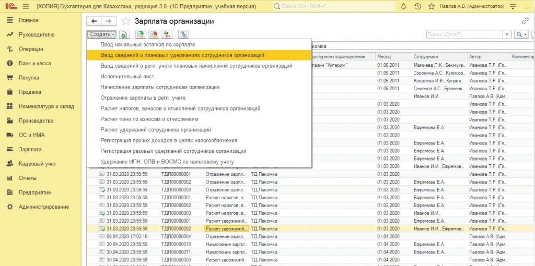
Task: Open the Предприятие section
Action: pos(35,192)
